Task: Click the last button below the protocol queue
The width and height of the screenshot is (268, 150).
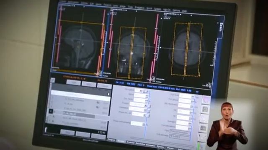Action: (98, 136)
